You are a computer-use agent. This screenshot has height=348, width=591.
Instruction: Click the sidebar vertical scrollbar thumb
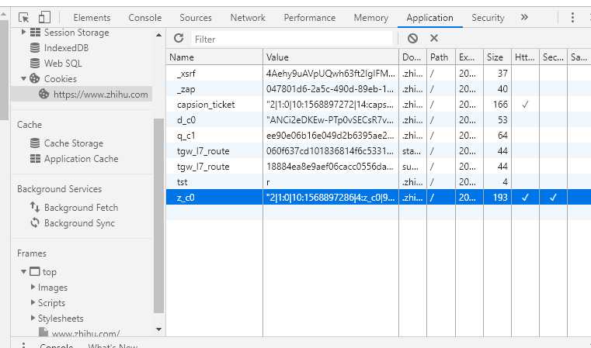click(x=158, y=215)
